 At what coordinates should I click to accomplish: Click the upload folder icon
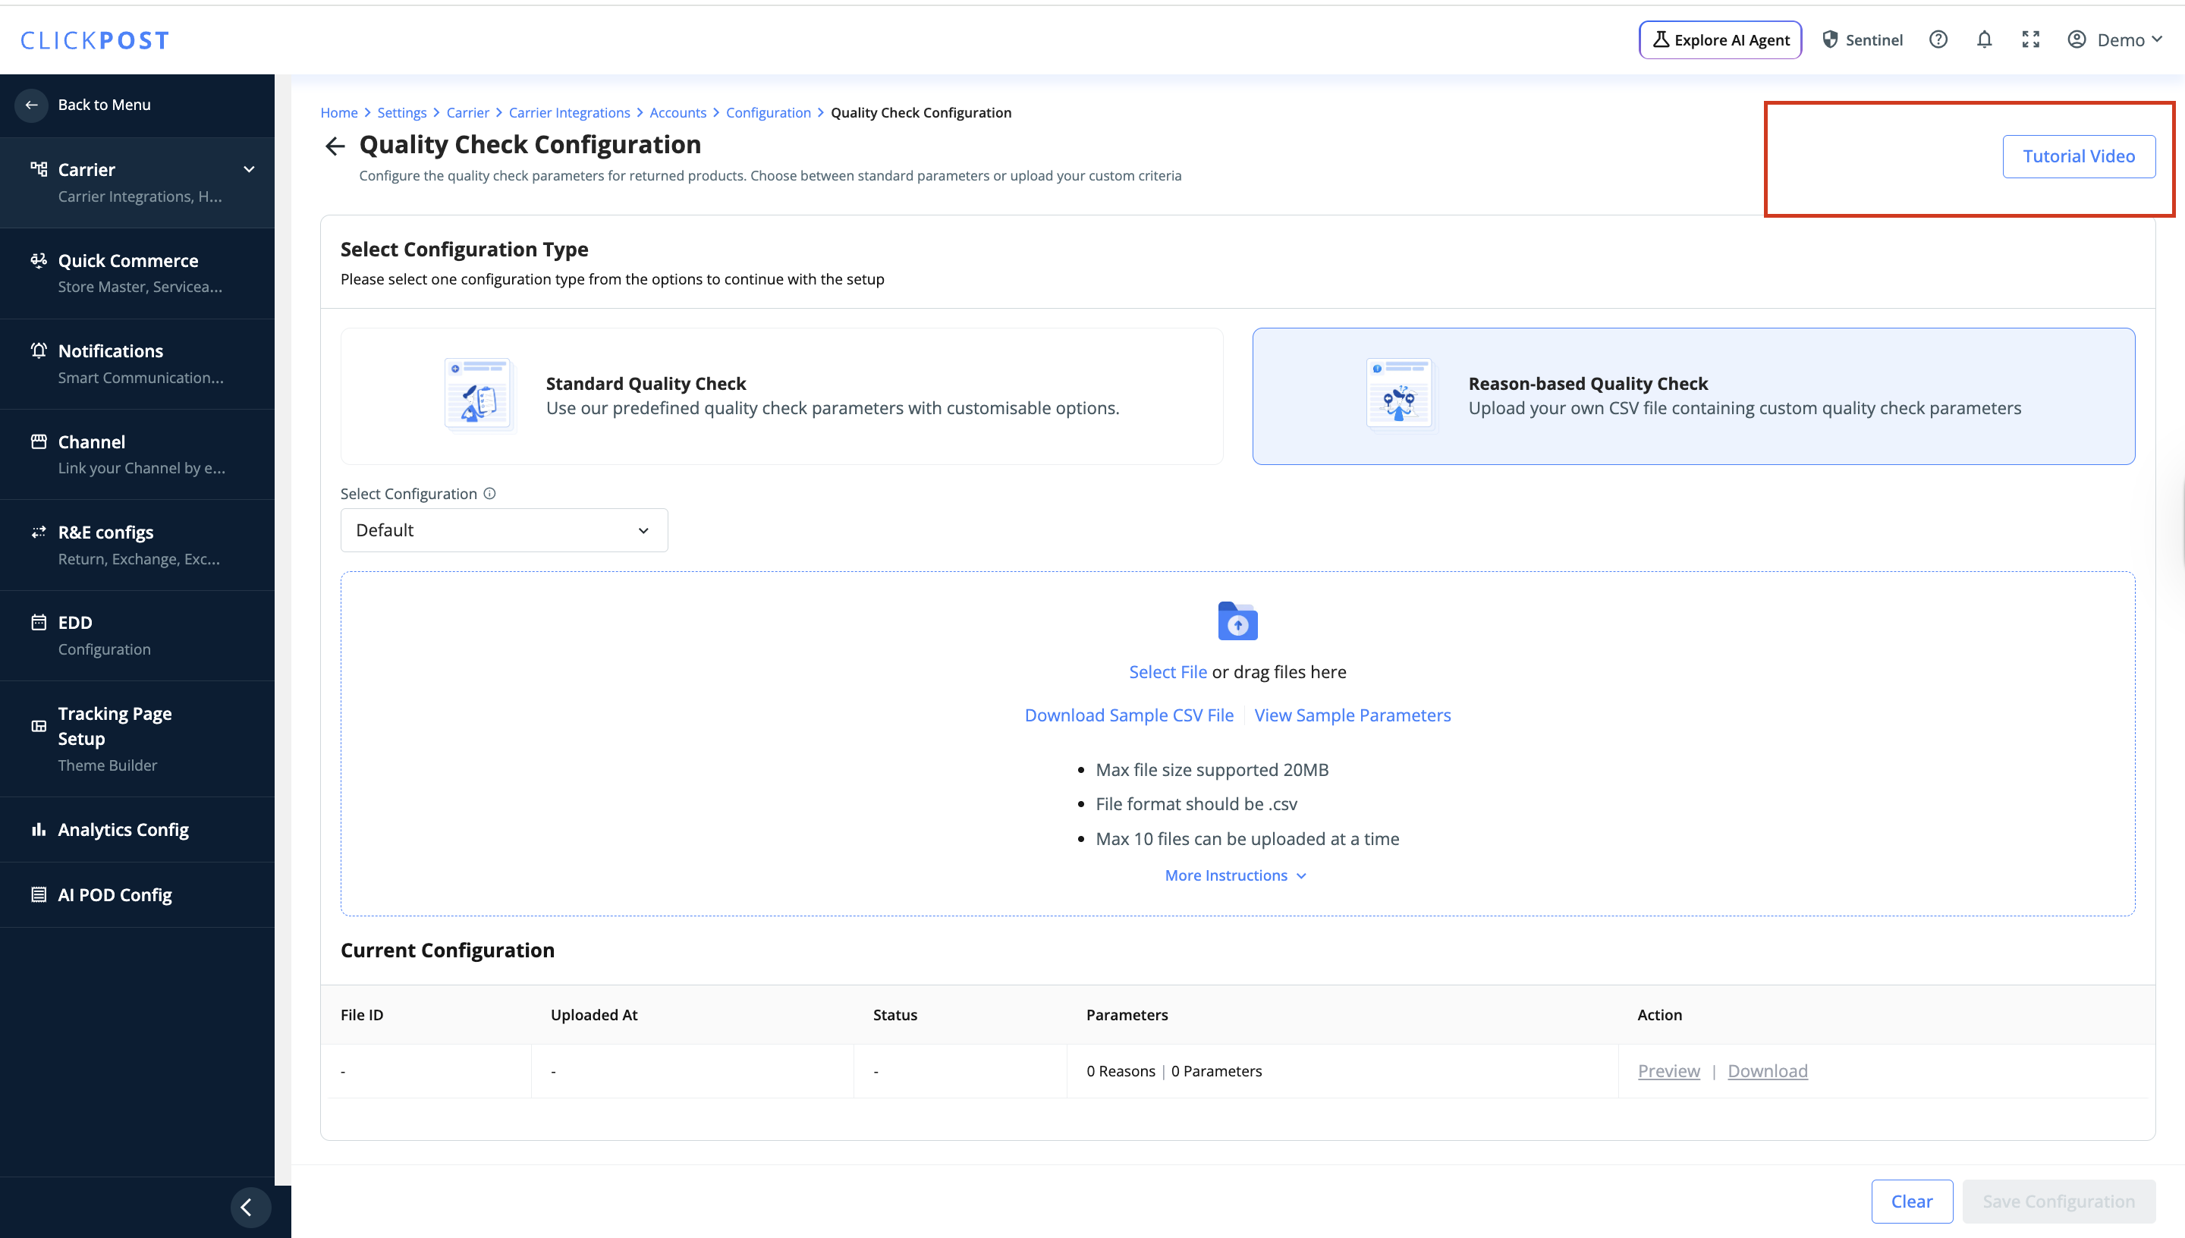pos(1237,621)
